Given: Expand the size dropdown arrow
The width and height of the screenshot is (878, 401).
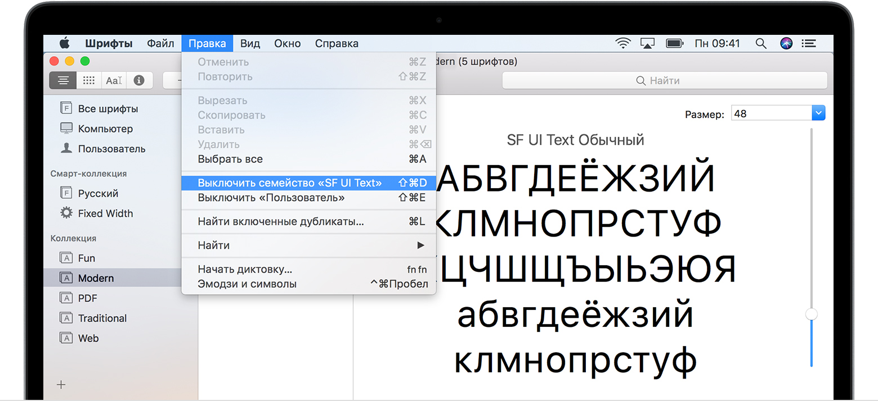Looking at the screenshot, I should pyautogui.click(x=818, y=113).
